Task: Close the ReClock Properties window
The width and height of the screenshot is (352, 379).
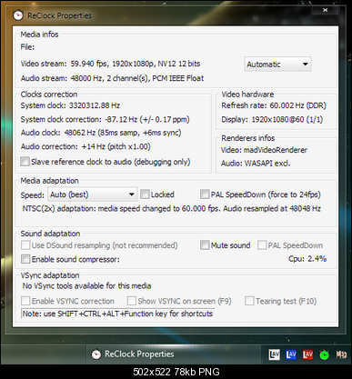Action: [x=325, y=10]
